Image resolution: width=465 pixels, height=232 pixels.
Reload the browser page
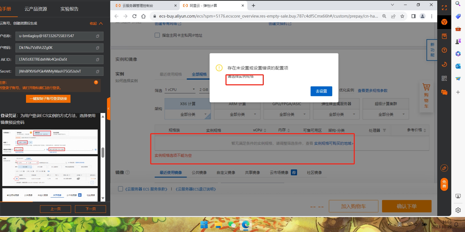pyautogui.click(x=134, y=16)
